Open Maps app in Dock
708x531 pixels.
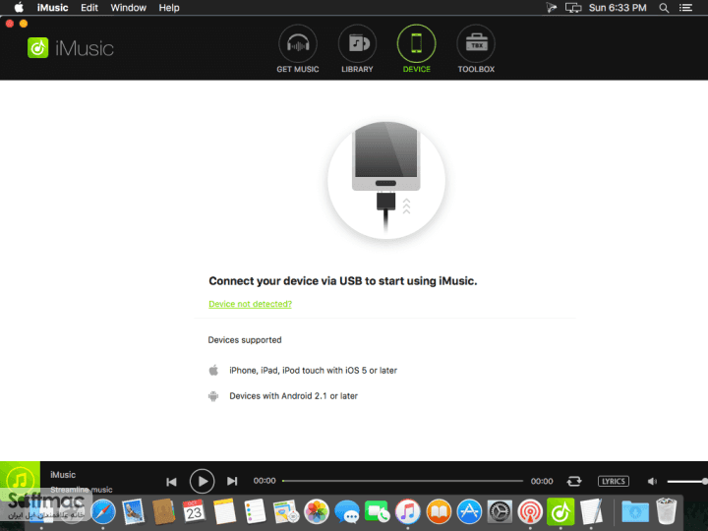tap(286, 511)
